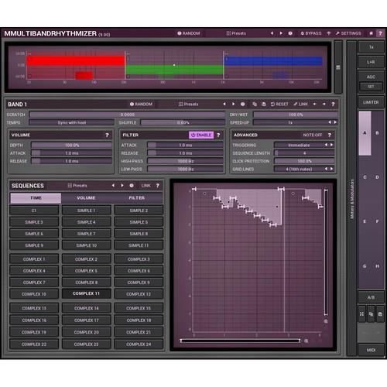The height and width of the screenshot is (387, 387).
Task: Go to next global preset arrow
Action: (281, 33)
